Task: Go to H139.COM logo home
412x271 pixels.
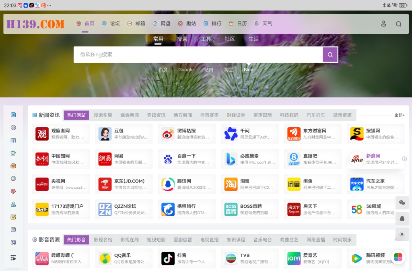Action: click(x=35, y=24)
